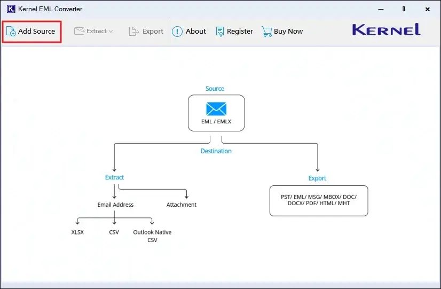Click the blue envelope icon in Source box
The image size is (441, 289).
tap(216, 109)
